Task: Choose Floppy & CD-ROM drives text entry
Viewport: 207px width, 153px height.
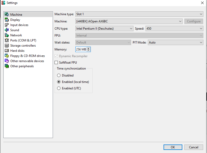Action: (x=28, y=56)
